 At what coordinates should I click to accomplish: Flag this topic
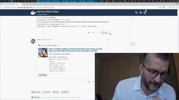(56, 92)
